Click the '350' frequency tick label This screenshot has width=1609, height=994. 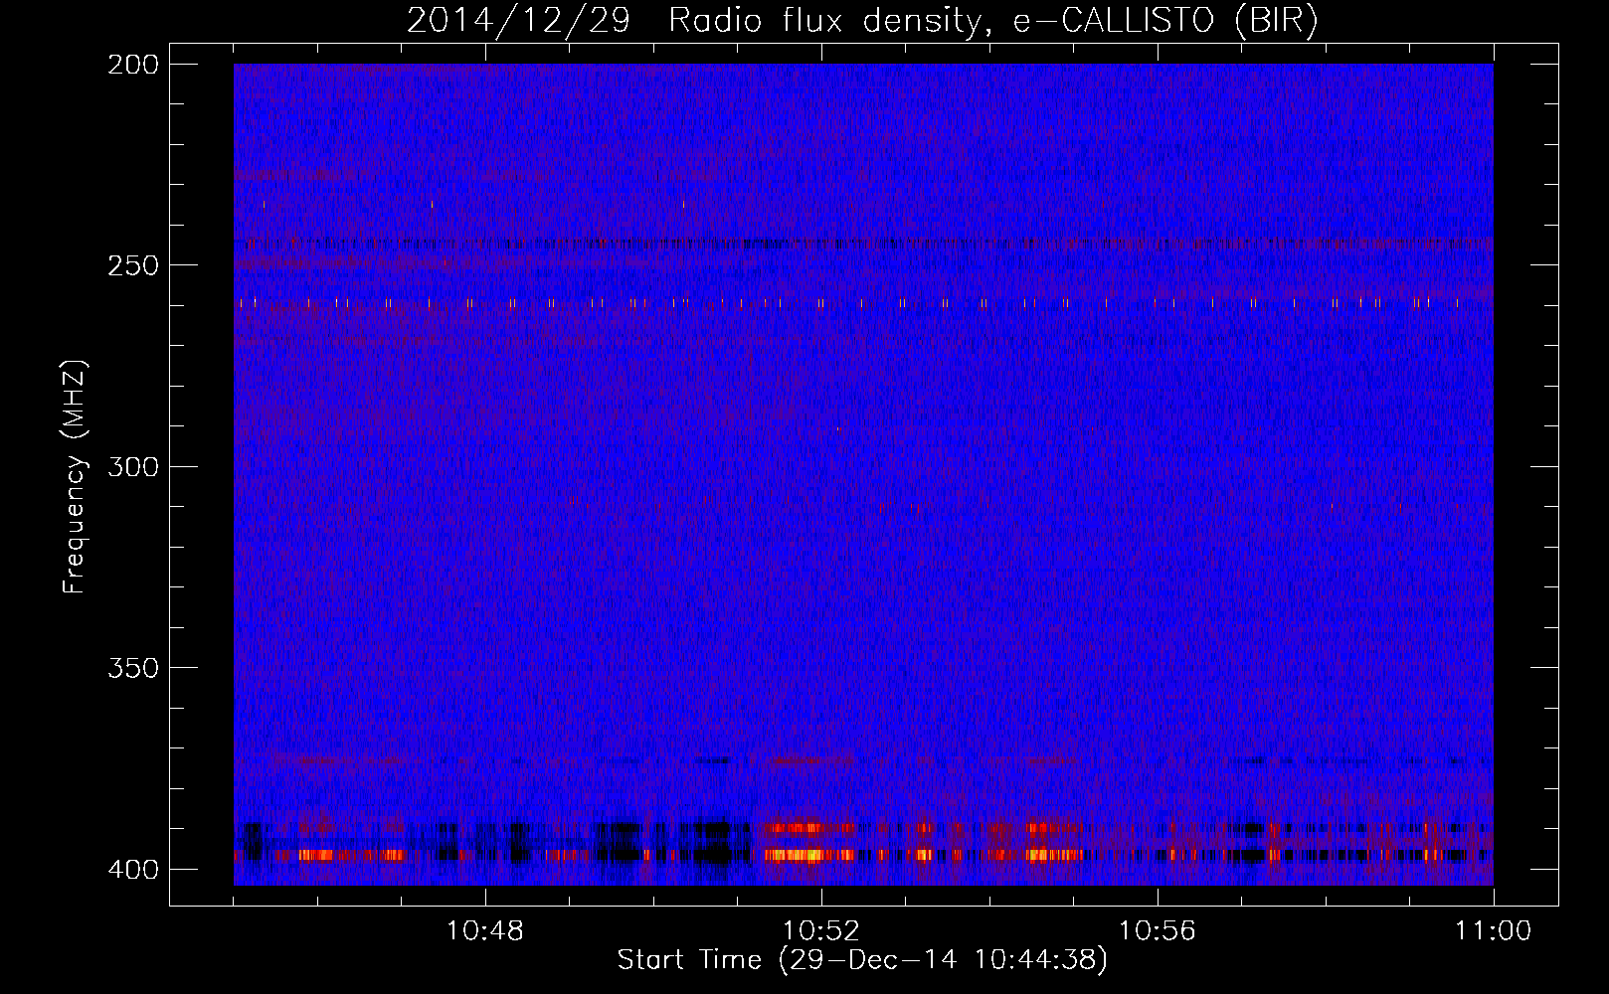coord(132,667)
